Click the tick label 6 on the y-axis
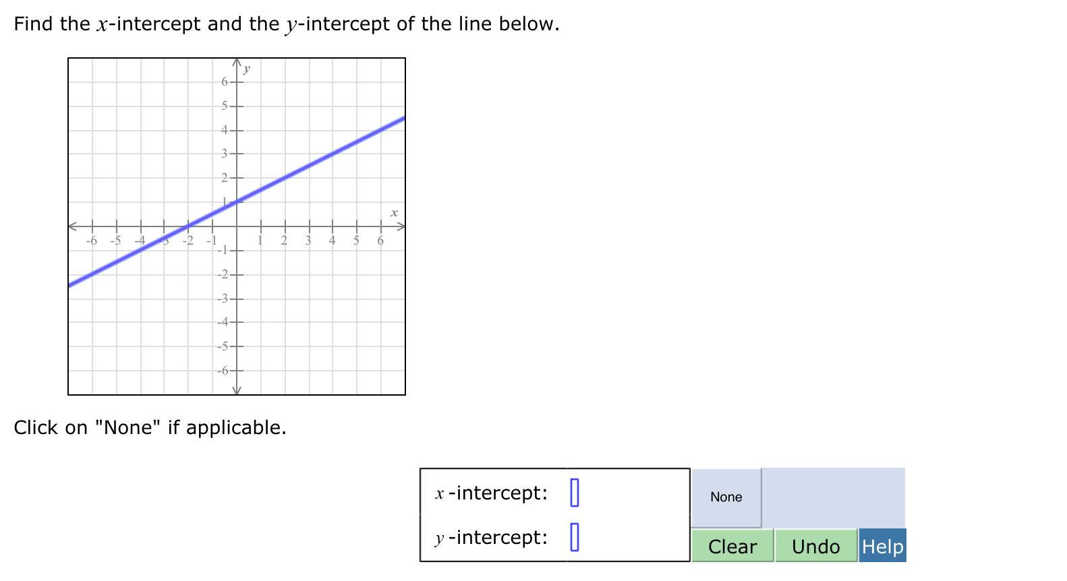Viewport: 1067px width, 581px height. [x=225, y=82]
